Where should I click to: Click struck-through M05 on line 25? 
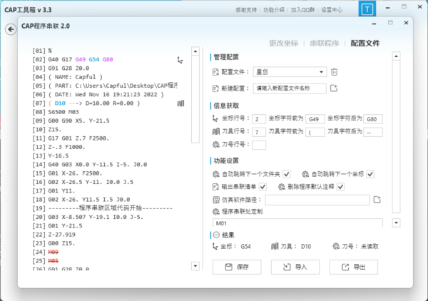point(53,261)
